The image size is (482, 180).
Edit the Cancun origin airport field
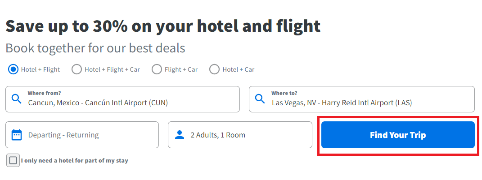point(123,99)
